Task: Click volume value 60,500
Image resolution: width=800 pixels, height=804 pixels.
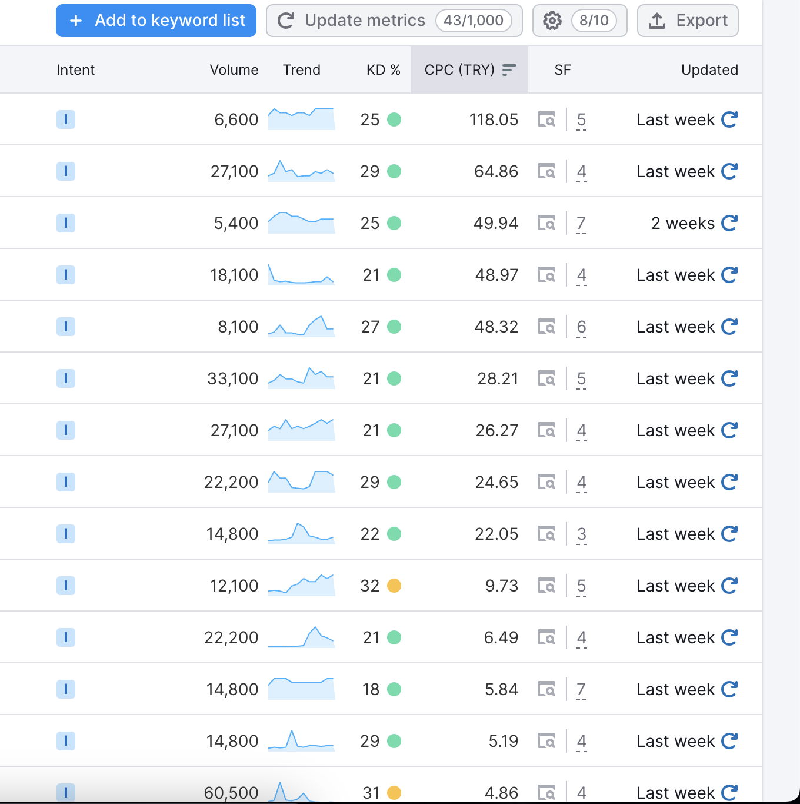Action: click(x=231, y=793)
